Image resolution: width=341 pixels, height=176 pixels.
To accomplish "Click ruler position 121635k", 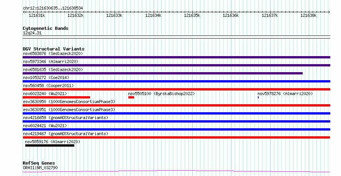I will pos(192,15).
